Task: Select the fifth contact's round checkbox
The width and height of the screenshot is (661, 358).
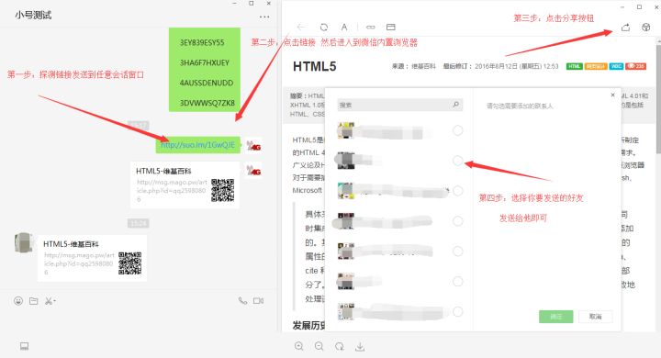Action: [x=458, y=252]
